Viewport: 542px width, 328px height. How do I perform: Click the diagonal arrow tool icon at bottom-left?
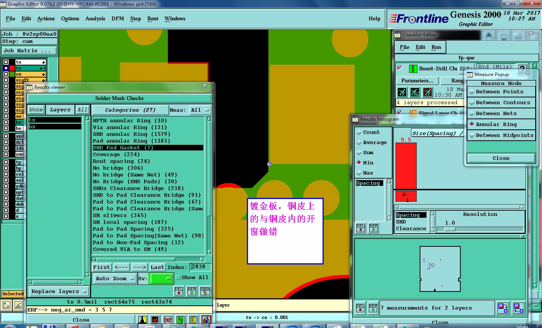[6, 305]
